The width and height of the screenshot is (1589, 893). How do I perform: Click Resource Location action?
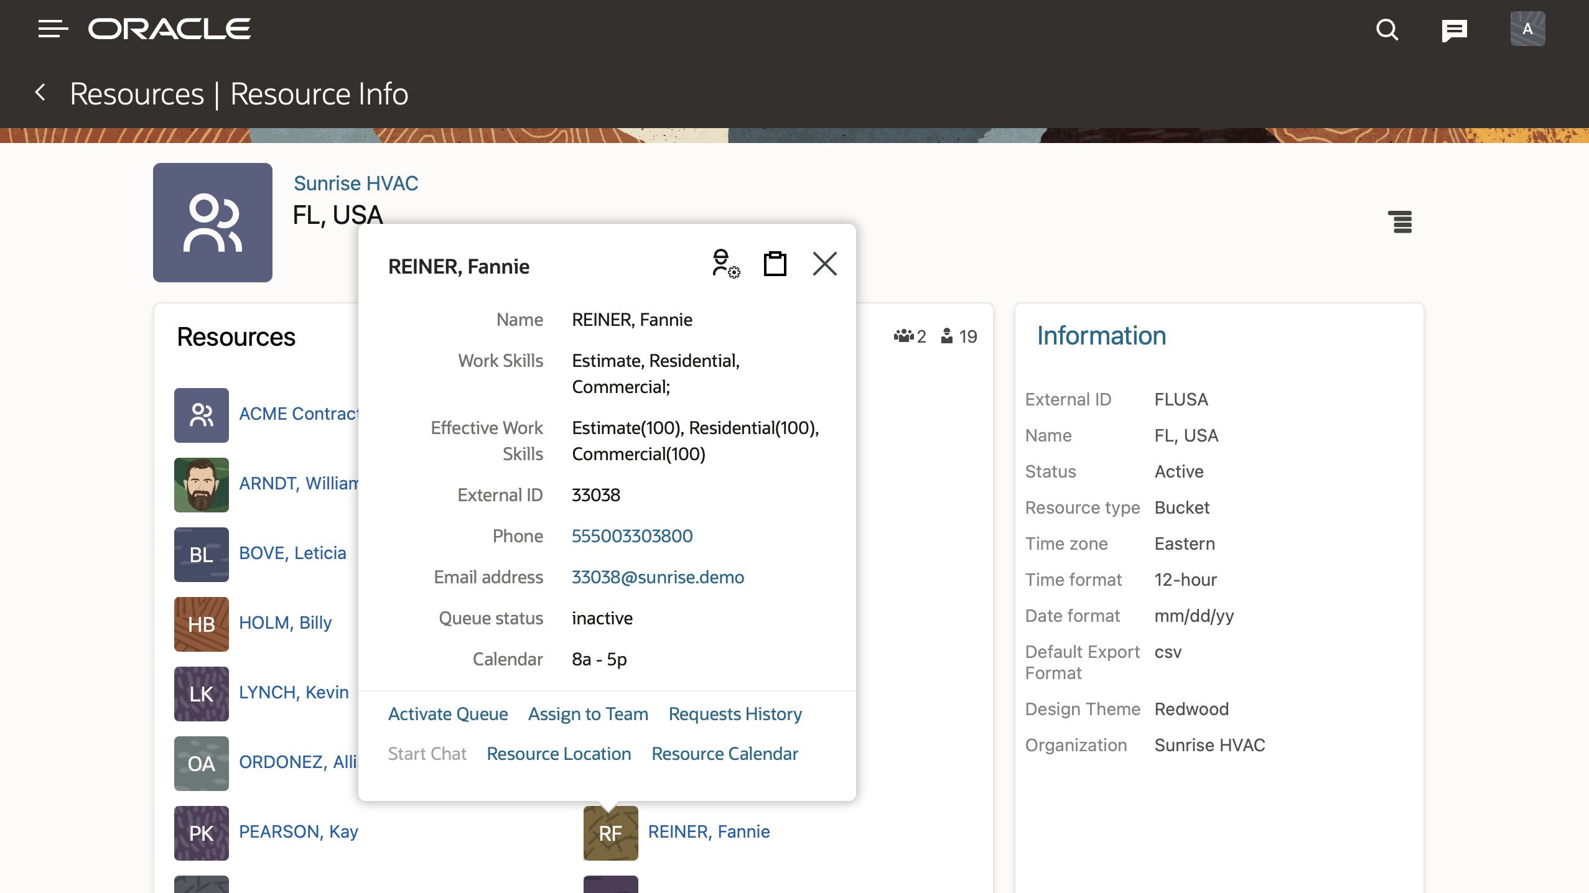point(559,754)
